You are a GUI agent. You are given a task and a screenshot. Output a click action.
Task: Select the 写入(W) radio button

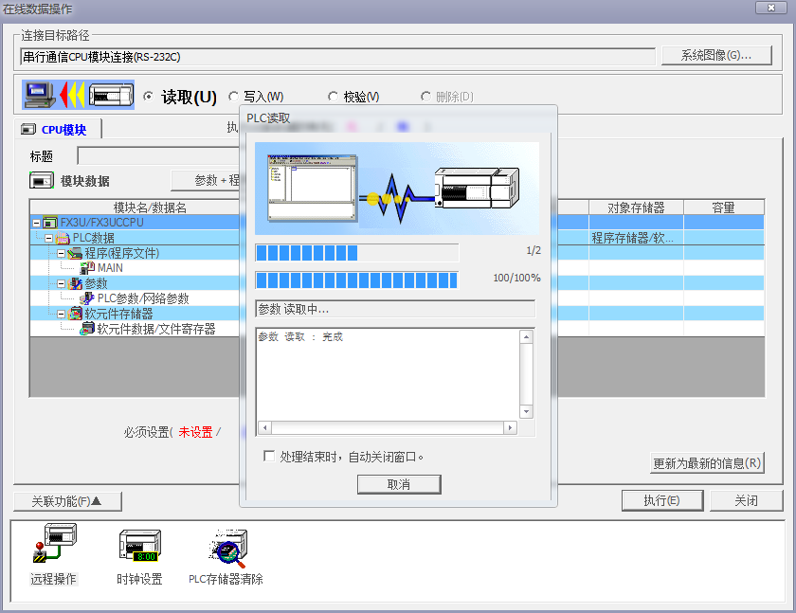[x=234, y=97]
